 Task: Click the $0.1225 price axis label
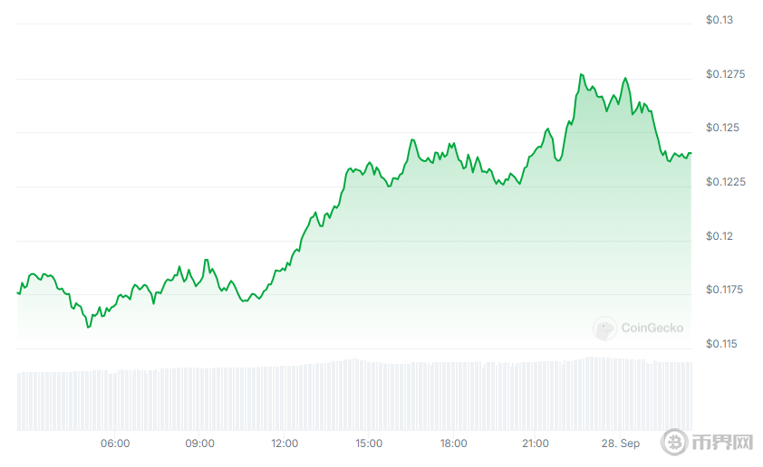coord(725,182)
